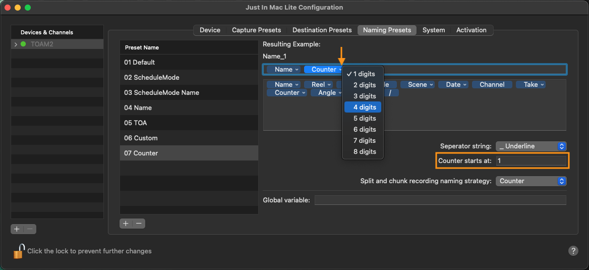Open the Separator string dropdown

pyautogui.click(x=531, y=146)
